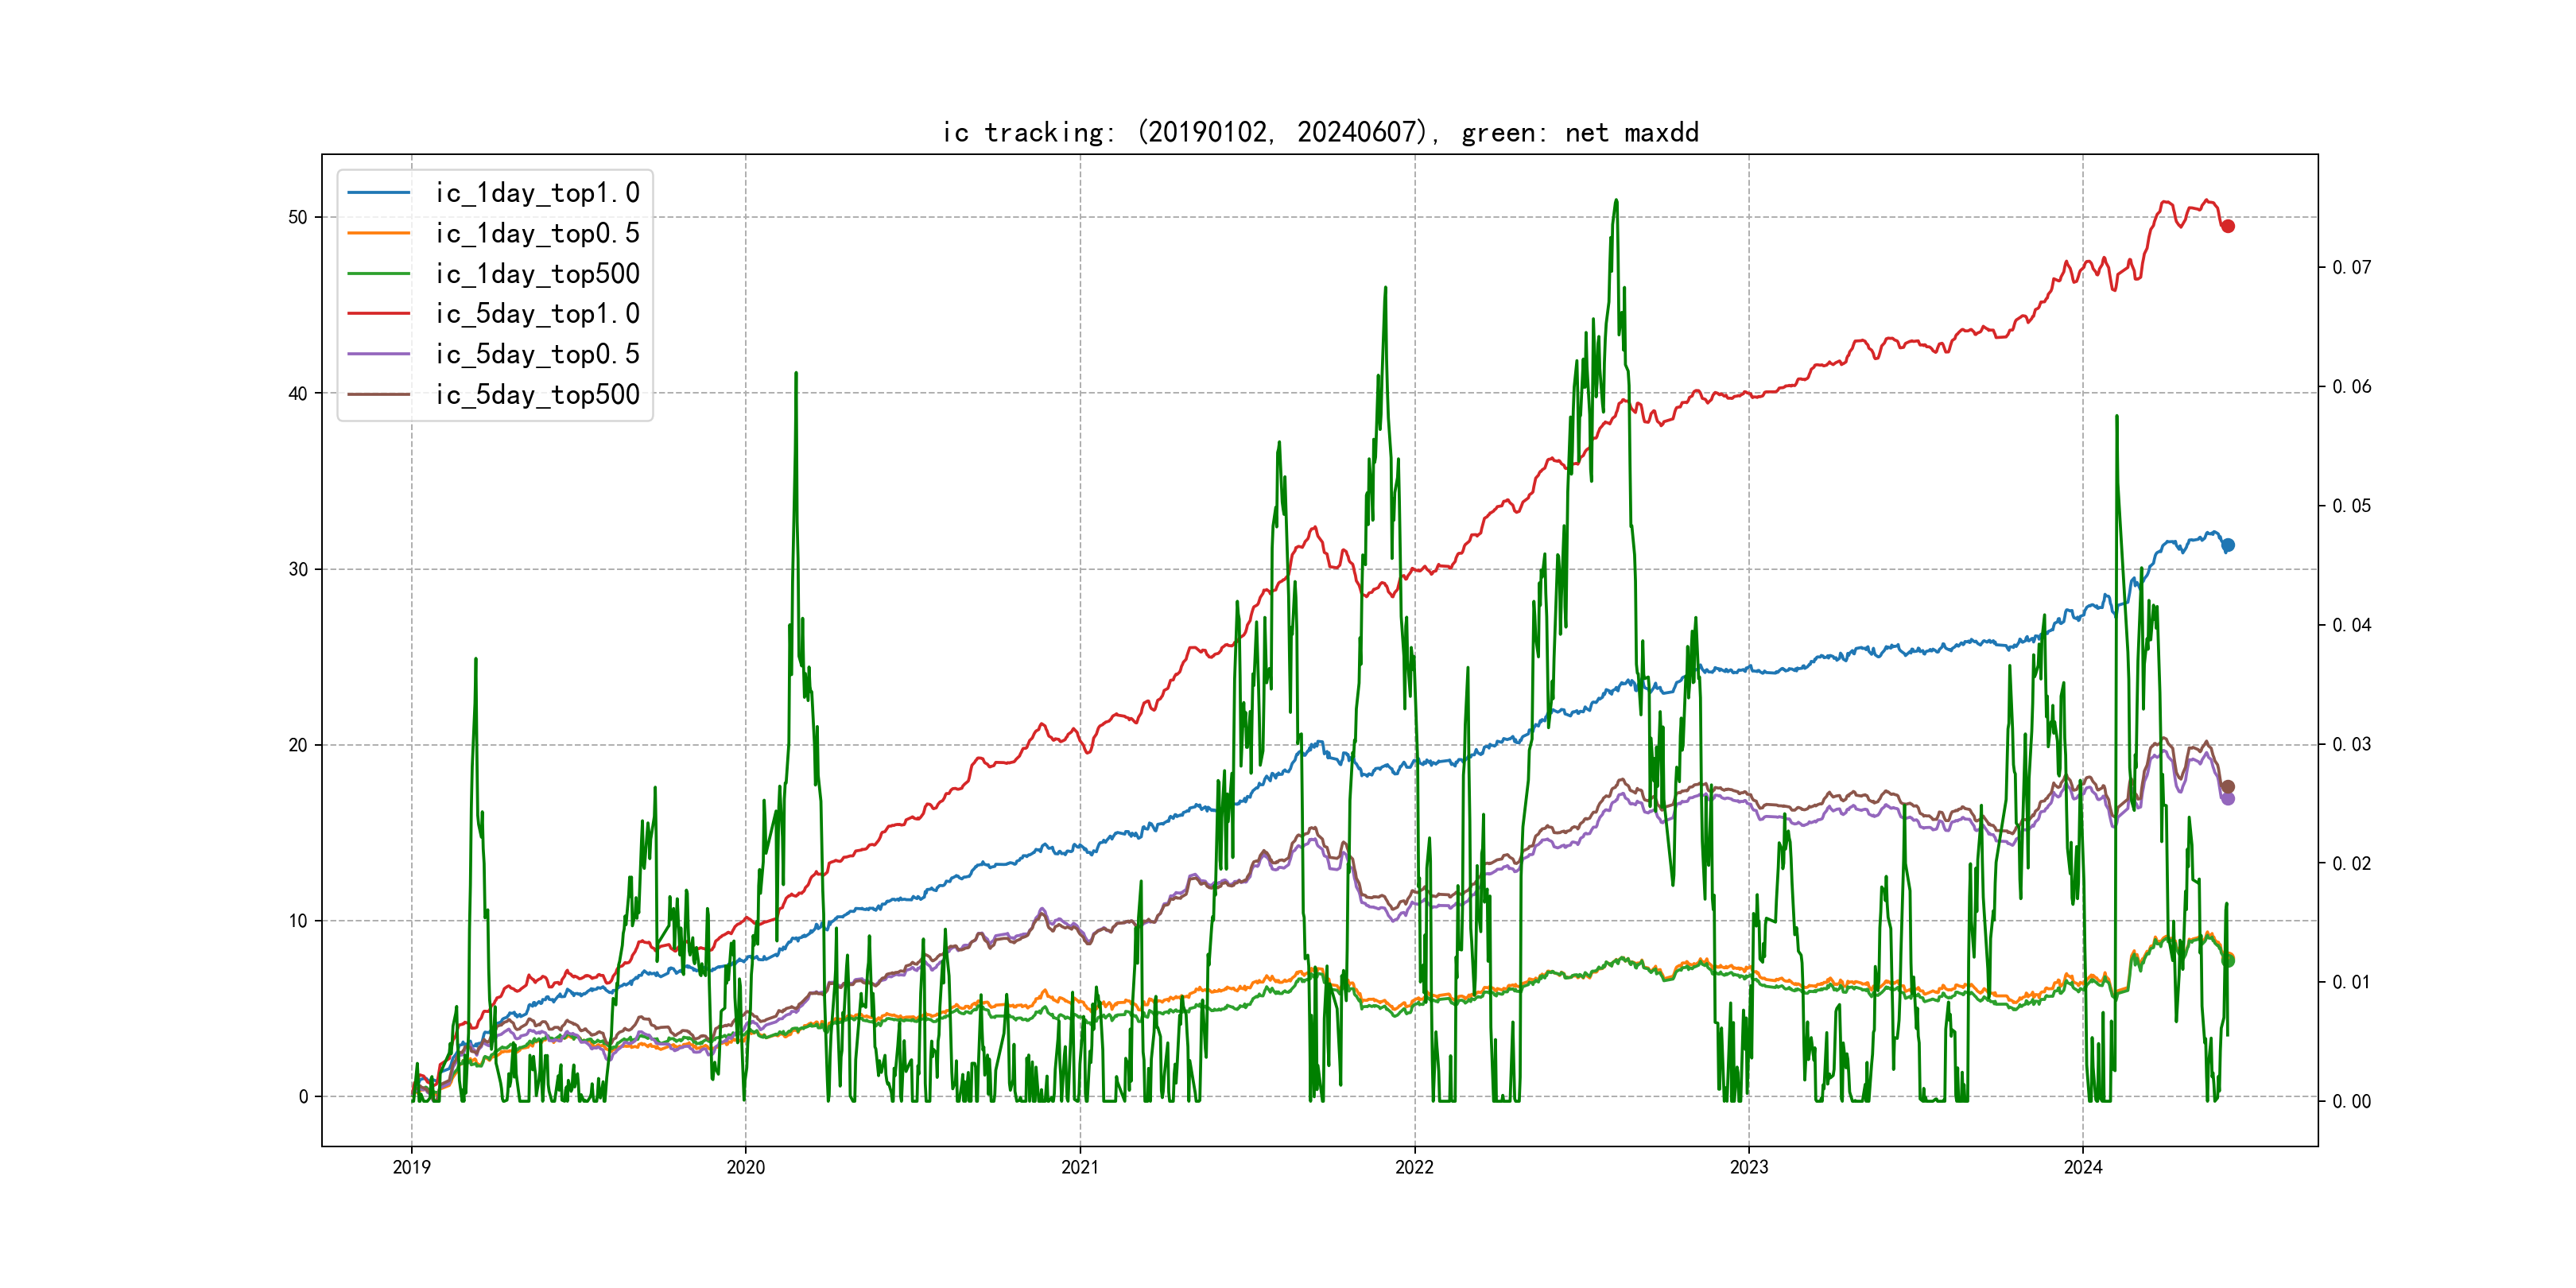Click the 2022 x-axis tick label

click(x=1414, y=1167)
